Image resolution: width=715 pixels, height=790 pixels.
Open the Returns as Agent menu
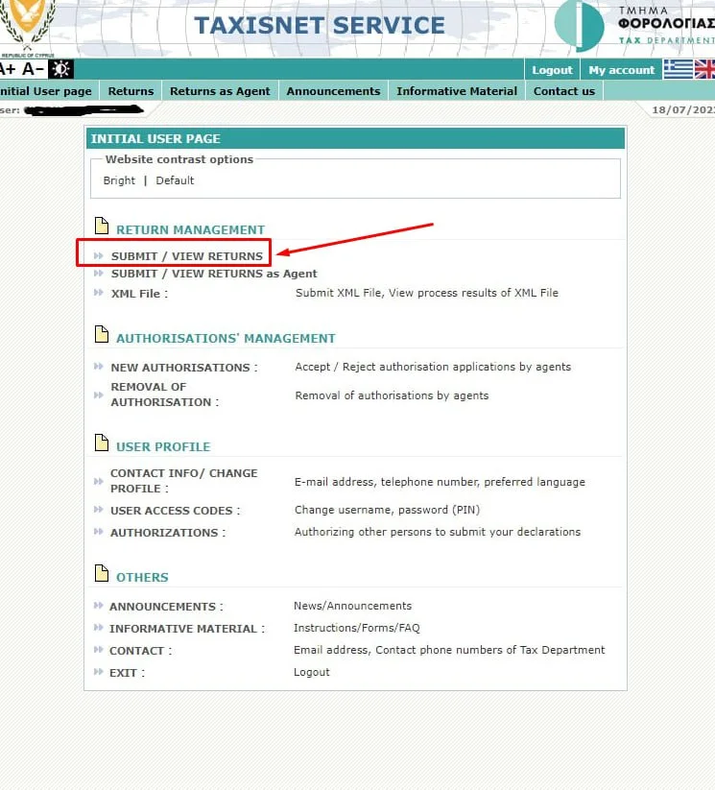(220, 91)
